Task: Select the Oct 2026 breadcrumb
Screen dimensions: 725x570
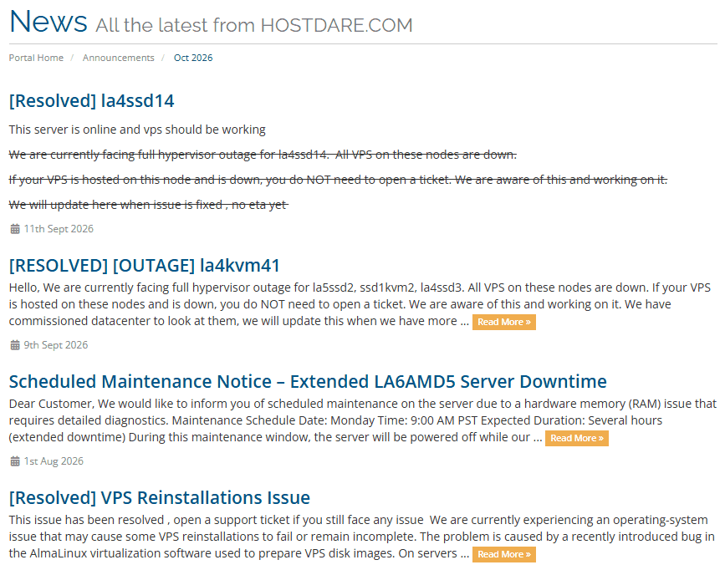Action: tap(193, 58)
